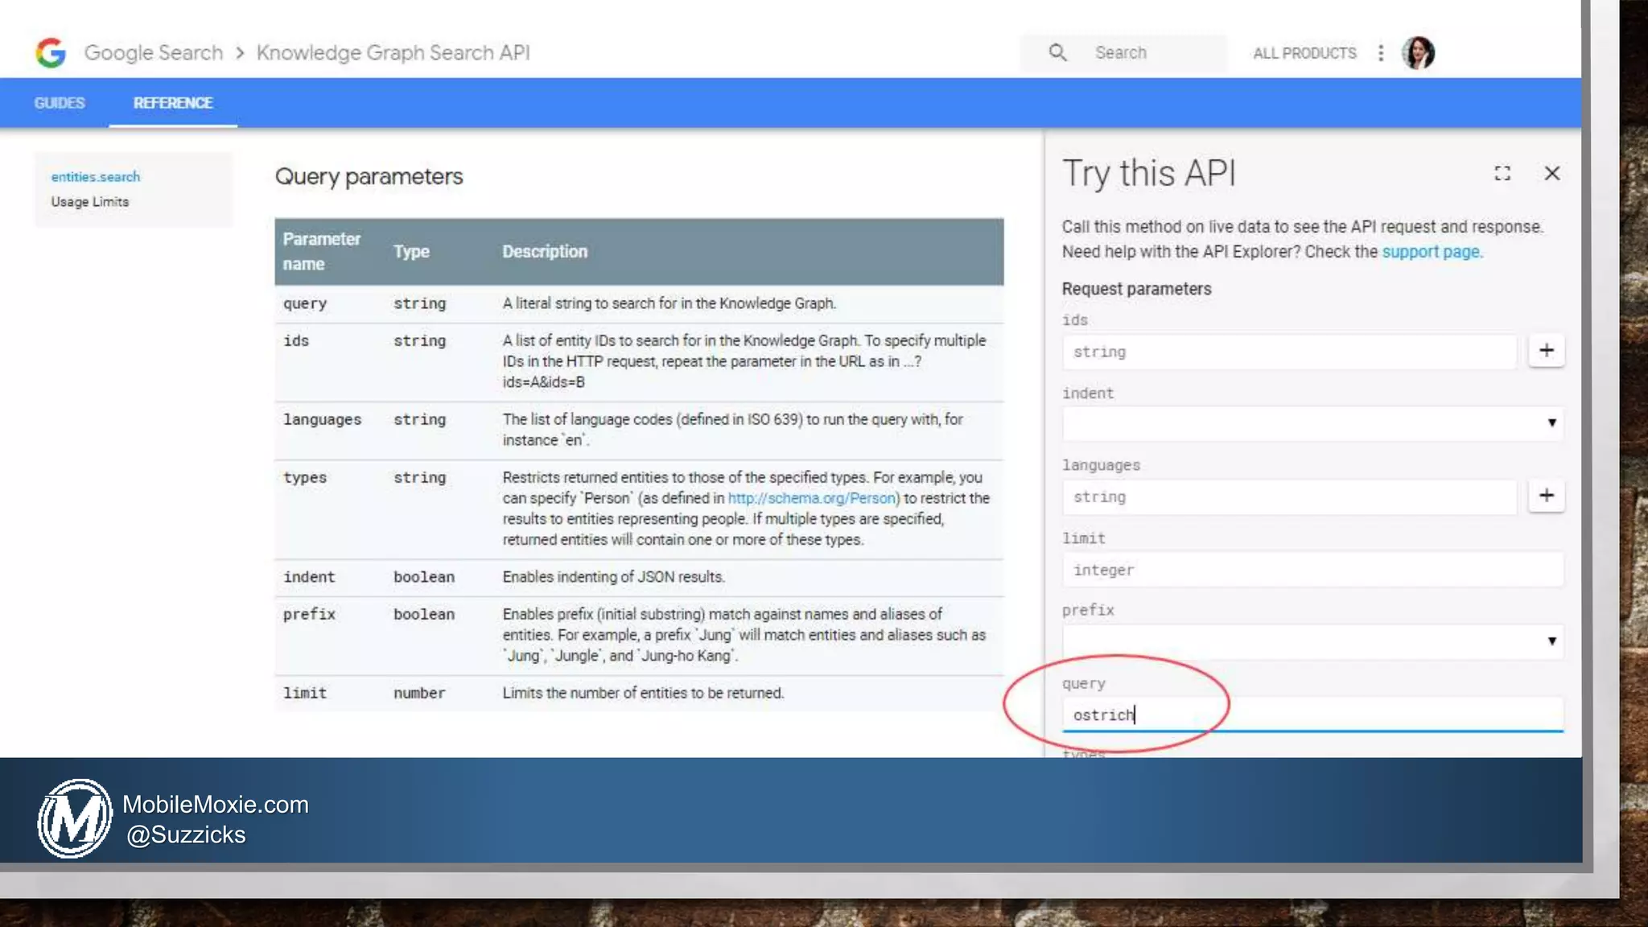
Task: Expand Try this API panel fullscreen
Action: pos(1502,173)
